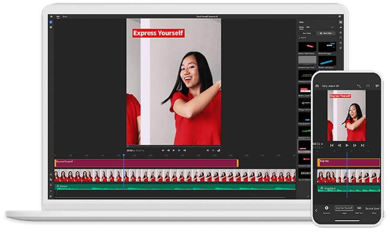This screenshot has height=235, width=390.
Task: Switch to the Share tab in laptop header
Action: (64, 16)
